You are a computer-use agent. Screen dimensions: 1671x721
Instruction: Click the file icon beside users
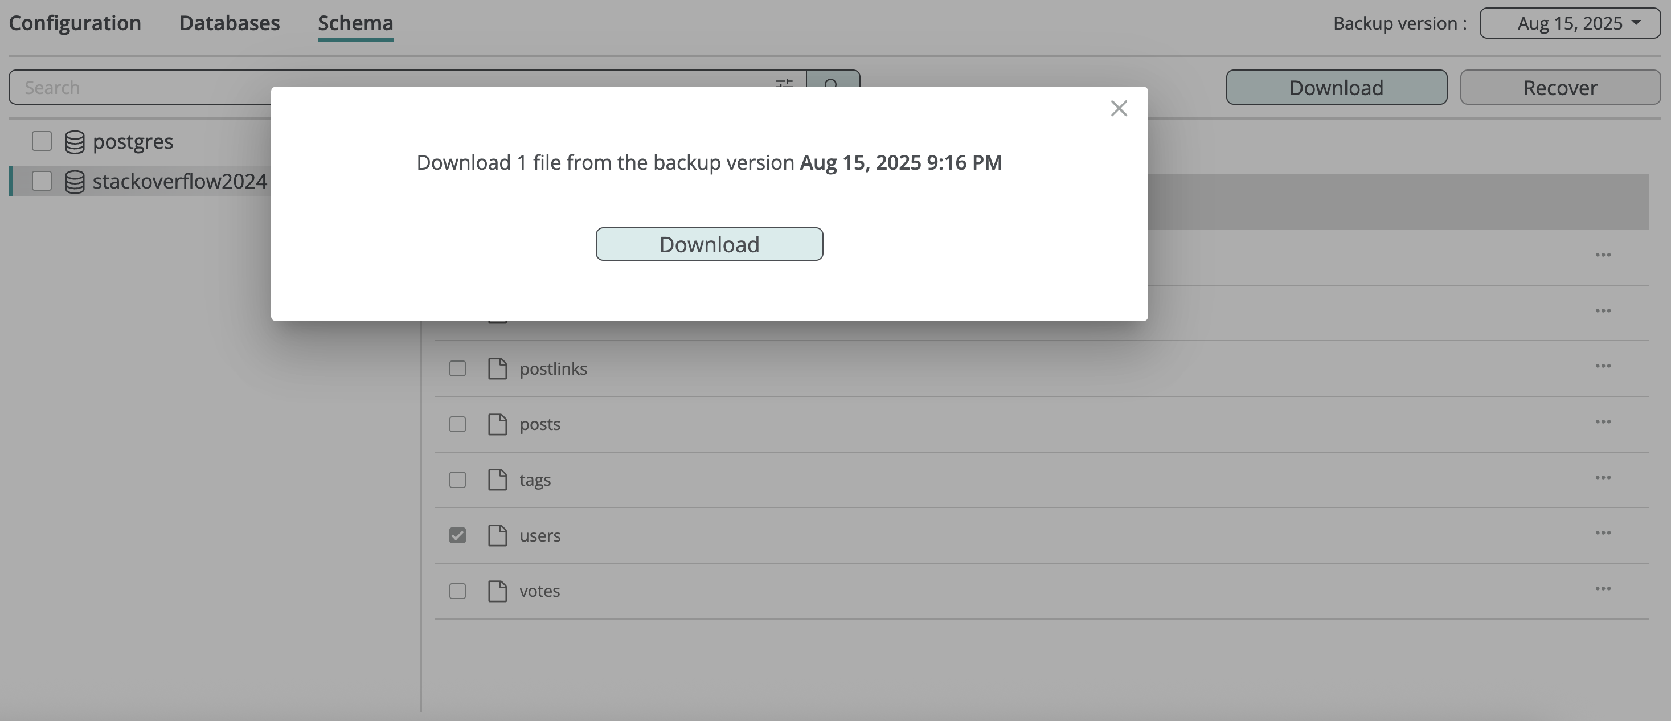tap(497, 535)
